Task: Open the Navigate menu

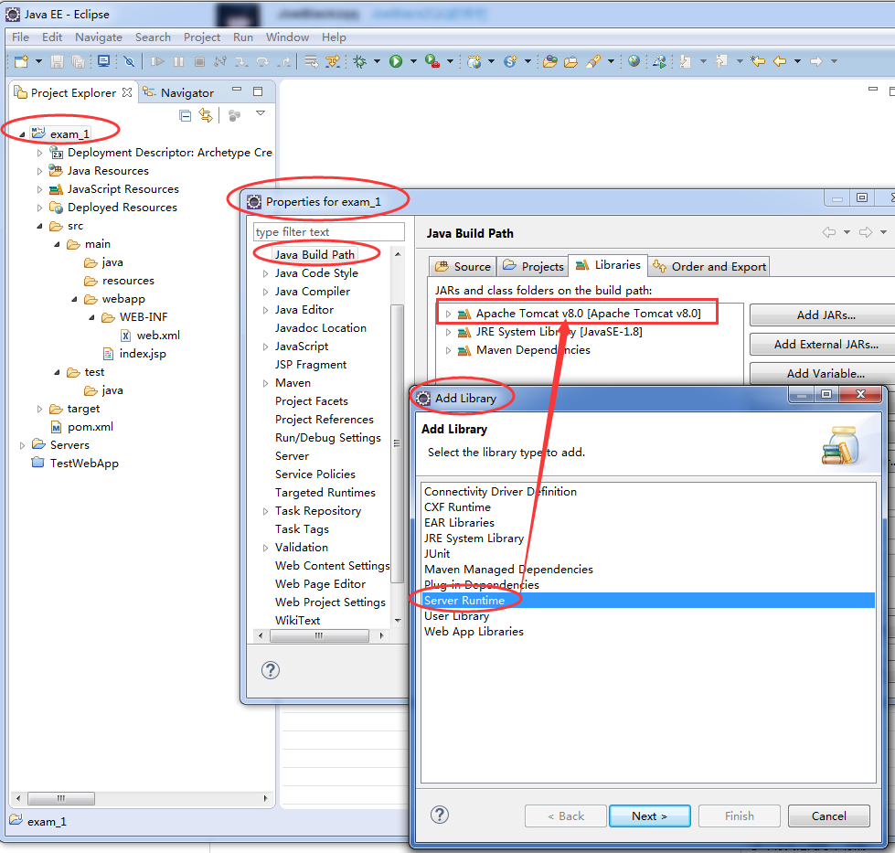Action: coord(99,37)
